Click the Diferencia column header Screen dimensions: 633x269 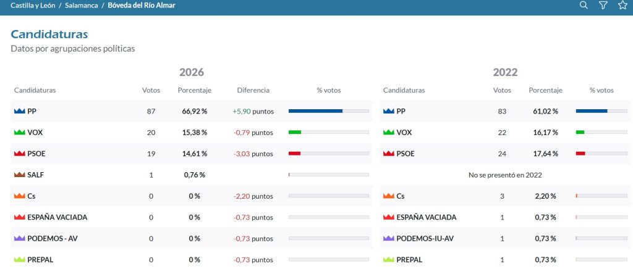coord(253,90)
